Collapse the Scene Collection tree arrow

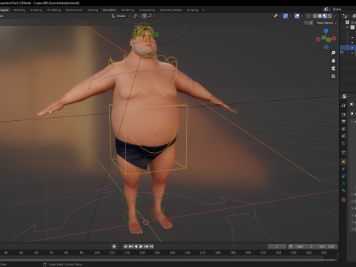pyautogui.click(x=347, y=27)
